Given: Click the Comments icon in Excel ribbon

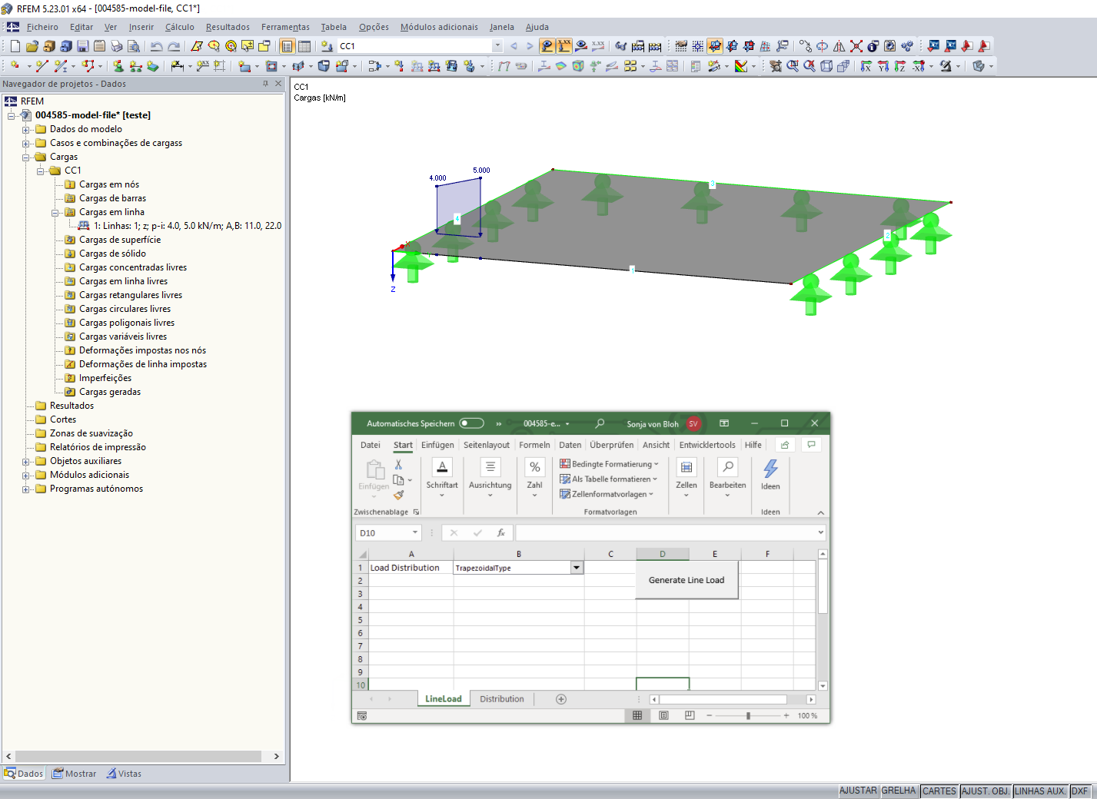Looking at the screenshot, I should [811, 445].
